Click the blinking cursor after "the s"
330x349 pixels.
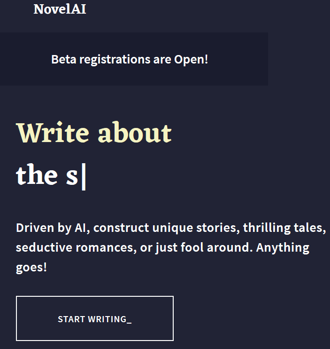click(x=84, y=176)
